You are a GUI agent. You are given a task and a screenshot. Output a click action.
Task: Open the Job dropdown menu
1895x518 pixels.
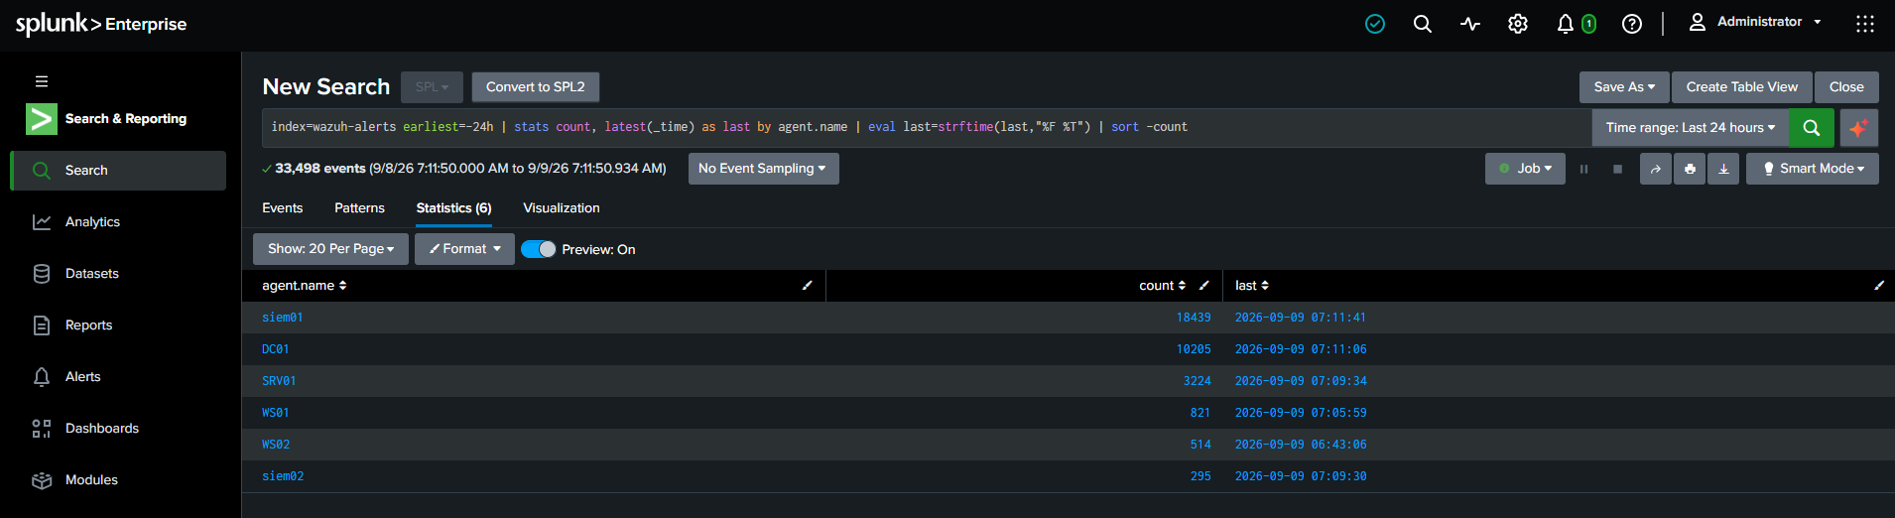tap(1525, 169)
